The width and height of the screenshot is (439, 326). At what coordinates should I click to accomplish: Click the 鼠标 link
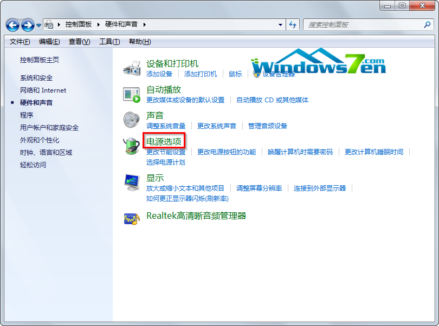pyautogui.click(x=235, y=74)
